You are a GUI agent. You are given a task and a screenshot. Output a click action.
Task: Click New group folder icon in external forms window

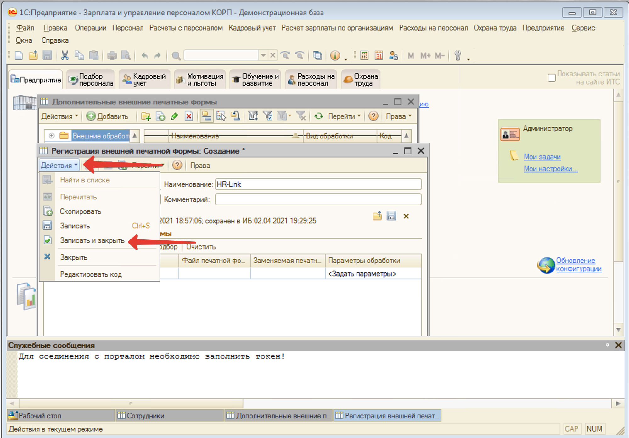[x=146, y=116]
